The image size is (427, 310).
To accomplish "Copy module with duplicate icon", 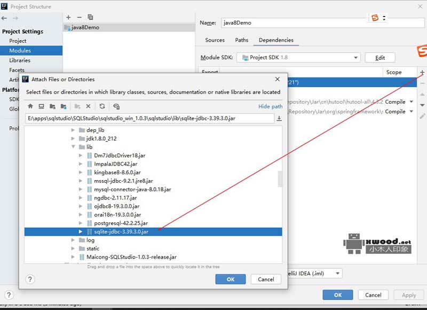I will pyautogui.click(x=90, y=17).
